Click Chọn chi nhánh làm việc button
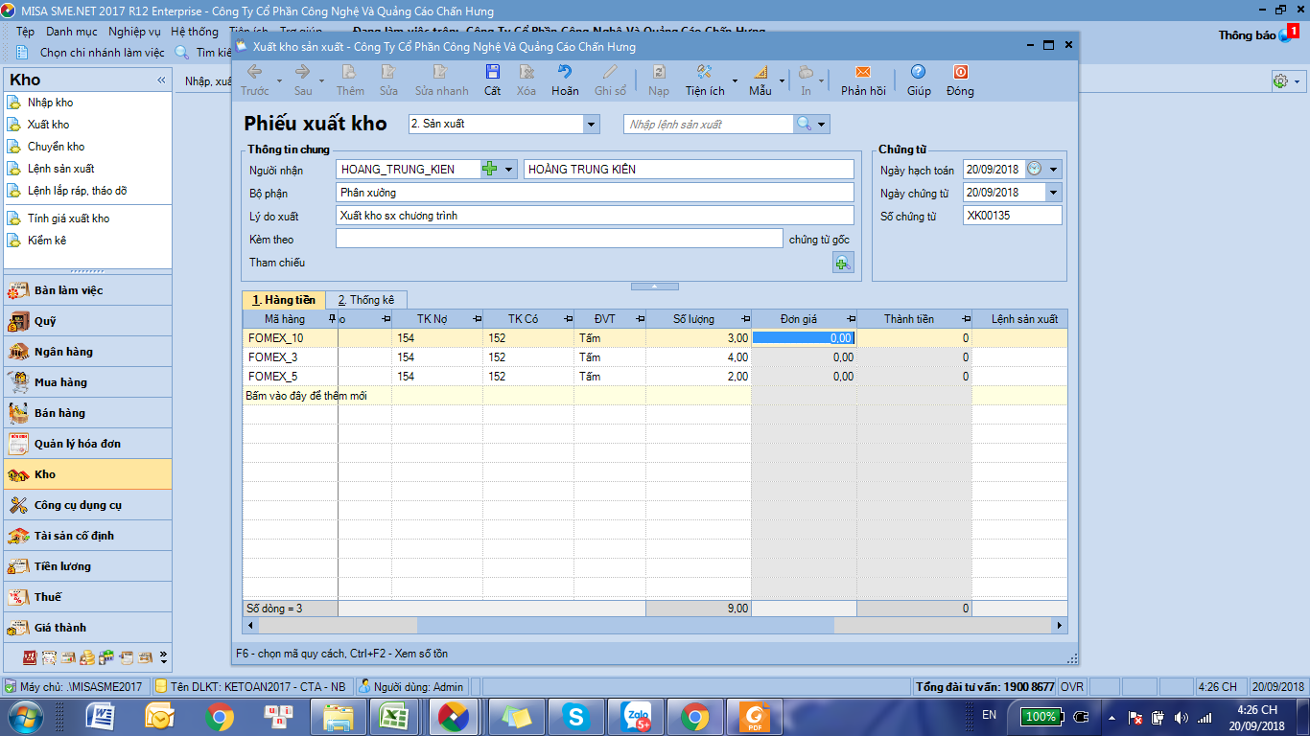The height and width of the screenshot is (736, 1310). tap(92, 53)
